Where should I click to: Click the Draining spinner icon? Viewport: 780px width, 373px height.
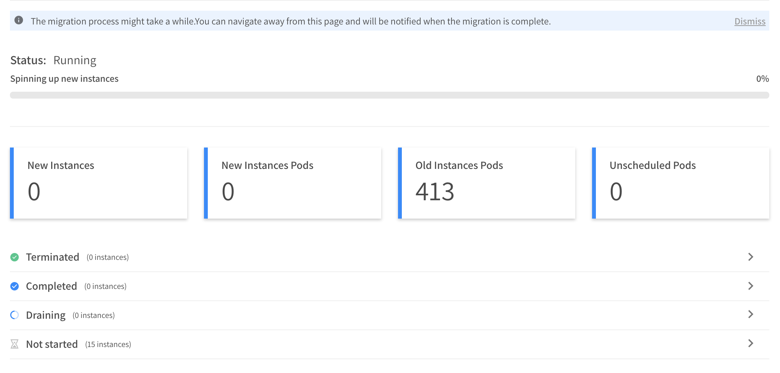click(15, 315)
